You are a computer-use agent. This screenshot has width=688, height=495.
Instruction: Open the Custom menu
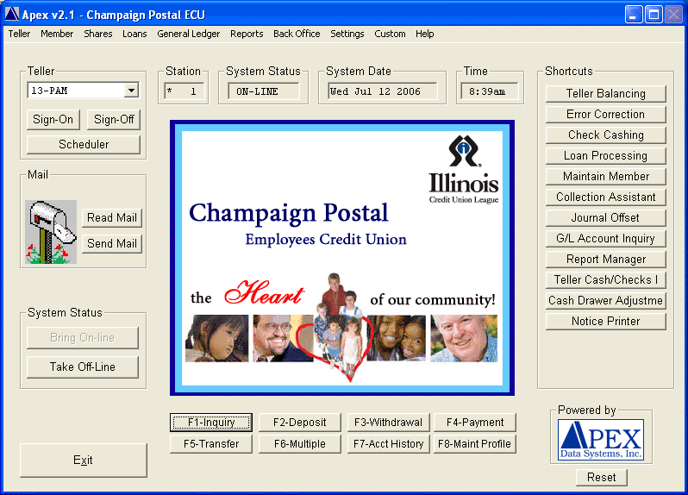tap(390, 34)
